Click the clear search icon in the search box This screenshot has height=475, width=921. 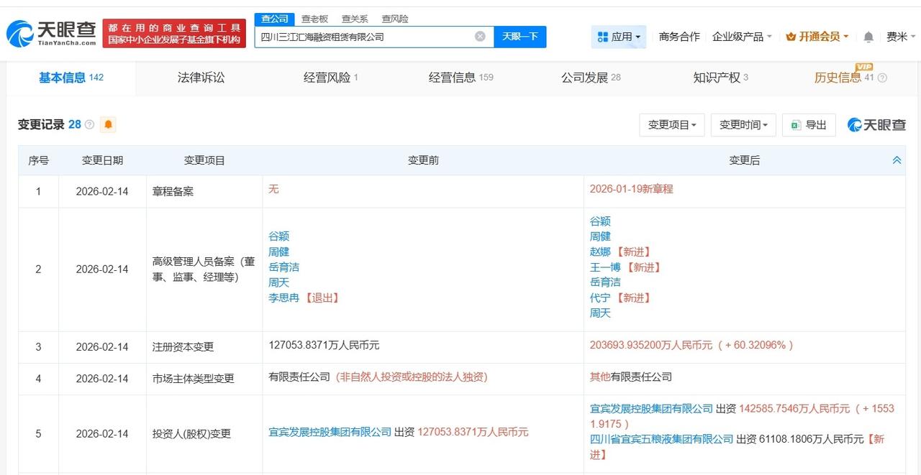pos(479,36)
